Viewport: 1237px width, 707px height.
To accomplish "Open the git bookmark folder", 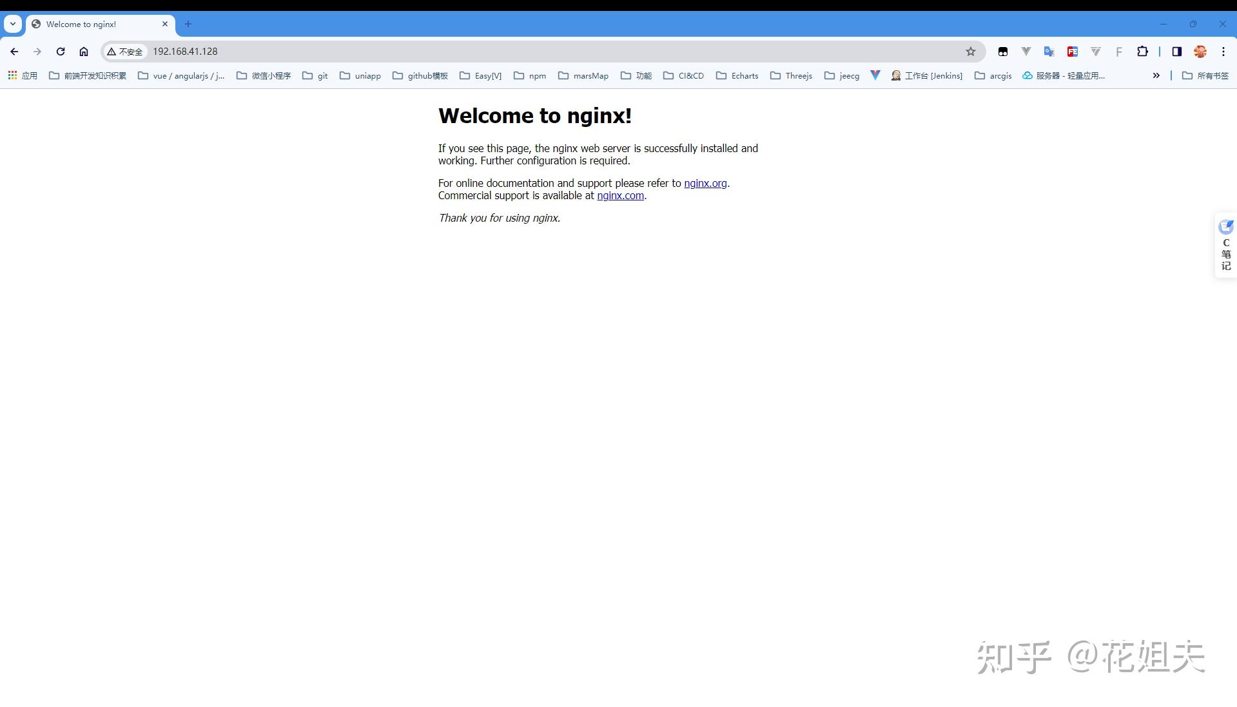I will pyautogui.click(x=315, y=75).
